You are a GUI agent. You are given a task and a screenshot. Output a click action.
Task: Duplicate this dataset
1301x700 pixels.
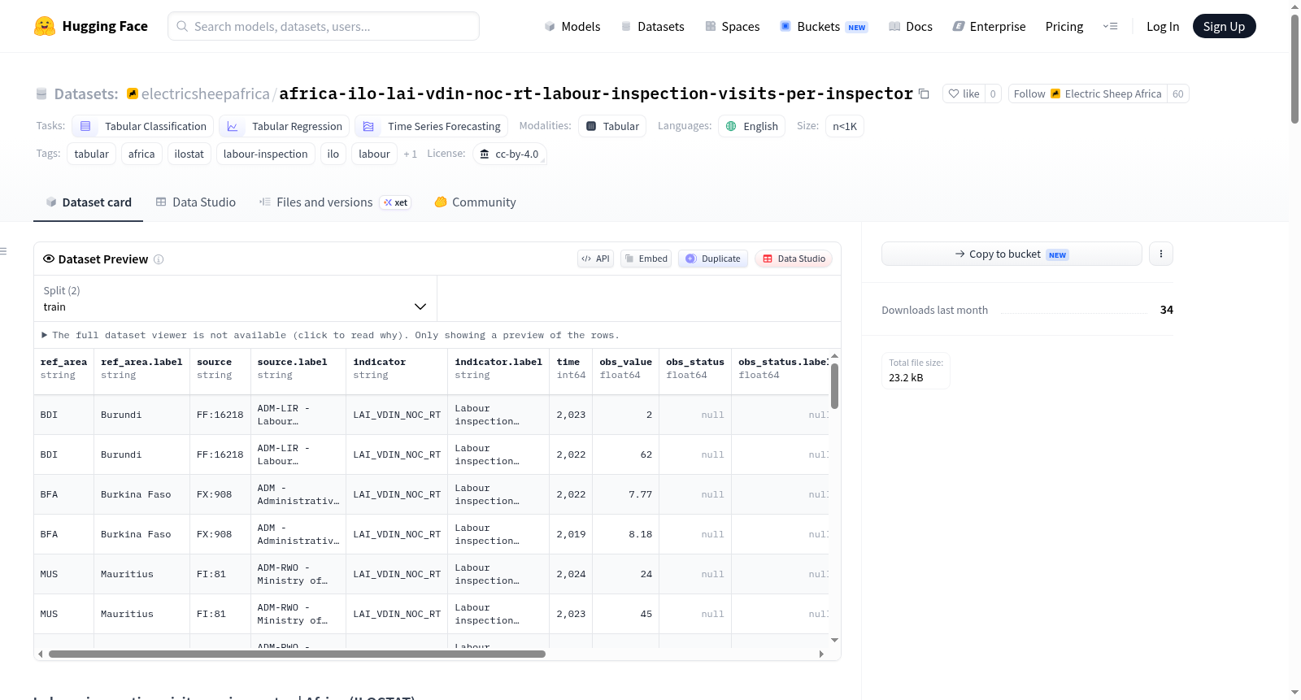click(x=713, y=259)
